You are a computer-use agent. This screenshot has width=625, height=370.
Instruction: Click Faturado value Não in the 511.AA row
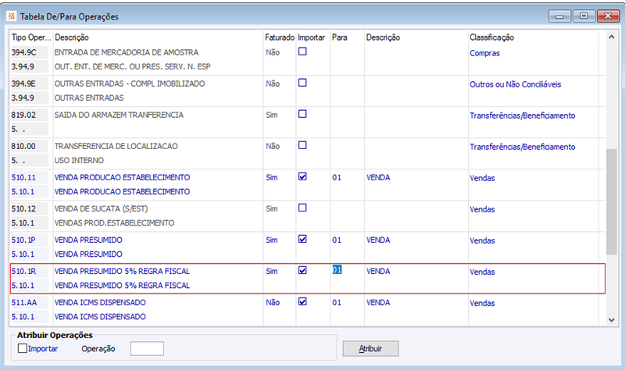273,303
